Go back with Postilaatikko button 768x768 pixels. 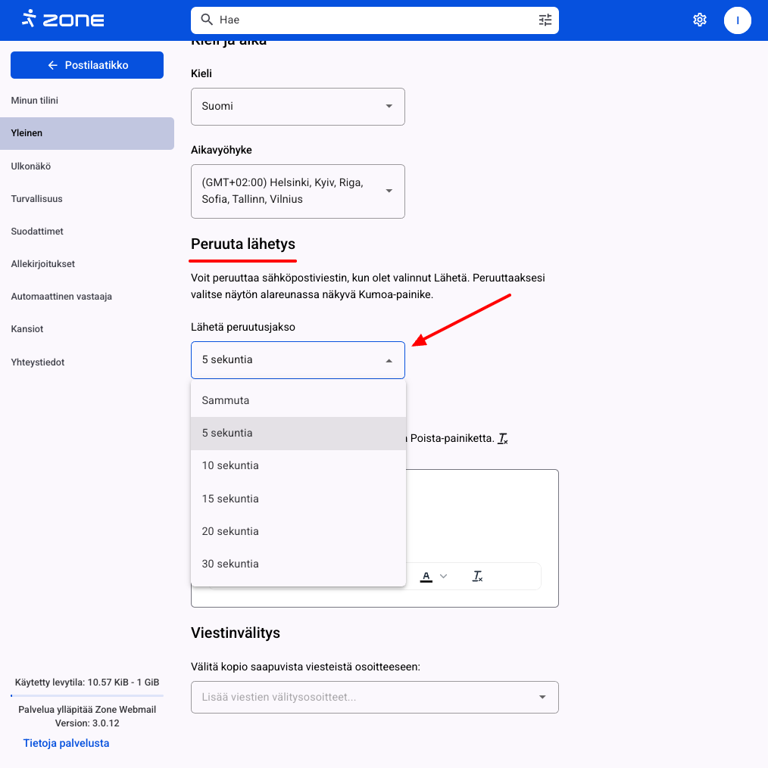(x=87, y=65)
